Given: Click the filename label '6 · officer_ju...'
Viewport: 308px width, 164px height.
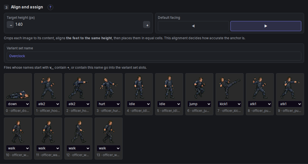Looking at the screenshot, I should click(x=199, y=111).
